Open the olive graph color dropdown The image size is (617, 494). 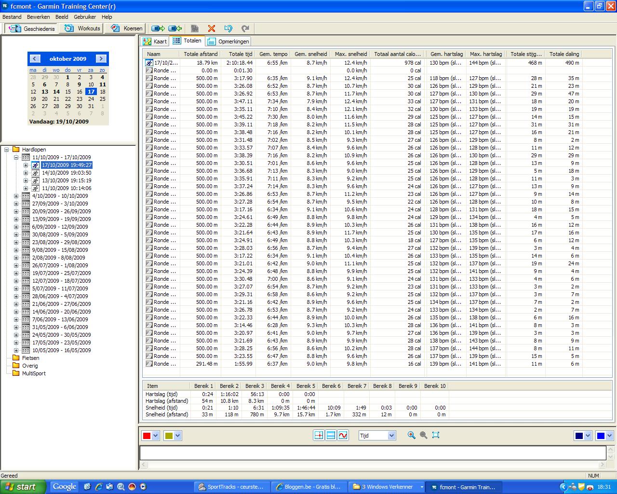(x=177, y=436)
